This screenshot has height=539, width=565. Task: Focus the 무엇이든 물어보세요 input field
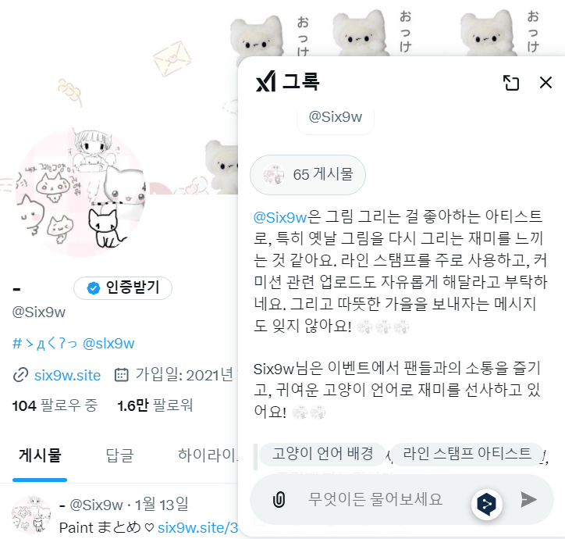[x=375, y=499]
